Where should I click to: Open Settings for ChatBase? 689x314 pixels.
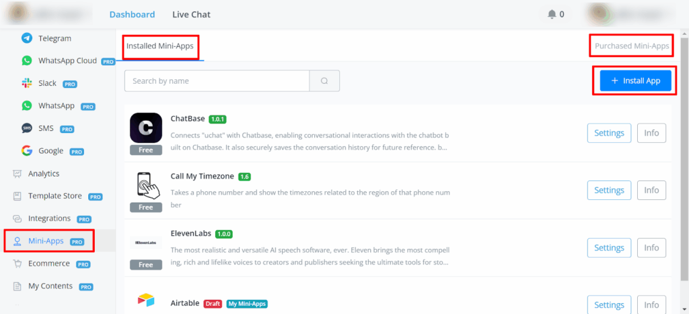coord(609,133)
